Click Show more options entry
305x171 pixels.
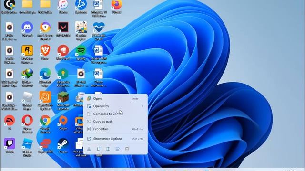point(115,139)
